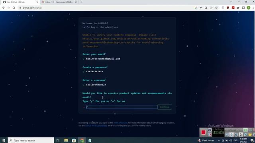
Task: Close the Gmail Inbox tab
Action: coord(76,2)
